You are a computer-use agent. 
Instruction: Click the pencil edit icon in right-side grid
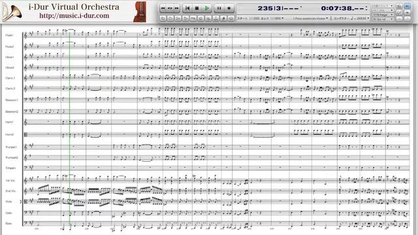399,12
